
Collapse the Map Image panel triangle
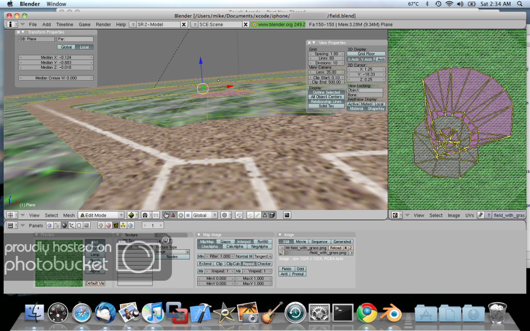click(199, 235)
